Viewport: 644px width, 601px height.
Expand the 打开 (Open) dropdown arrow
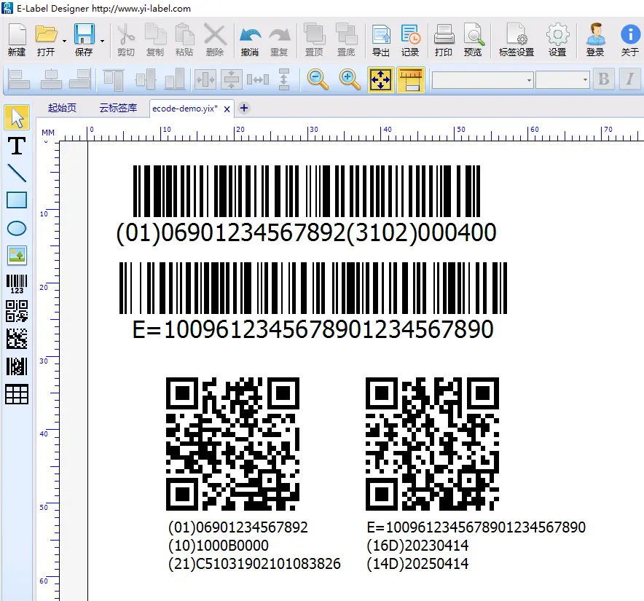65,41
